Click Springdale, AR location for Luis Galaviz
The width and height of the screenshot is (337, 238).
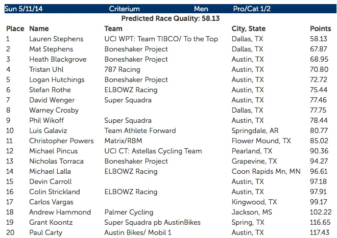(x=255, y=131)
